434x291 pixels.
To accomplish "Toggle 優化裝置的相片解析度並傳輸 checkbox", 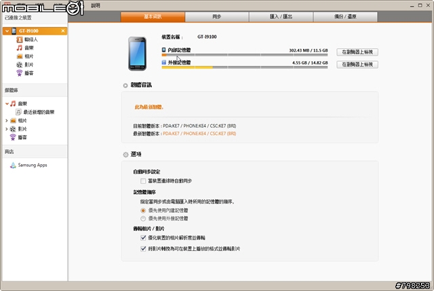I will pyautogui.click(x=143, y=237).
